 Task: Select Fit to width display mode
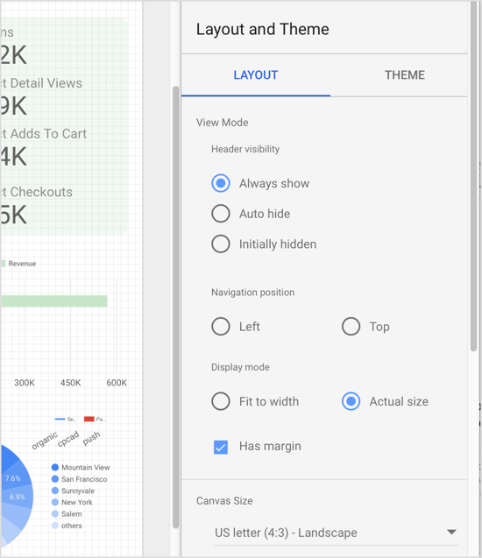221,401
